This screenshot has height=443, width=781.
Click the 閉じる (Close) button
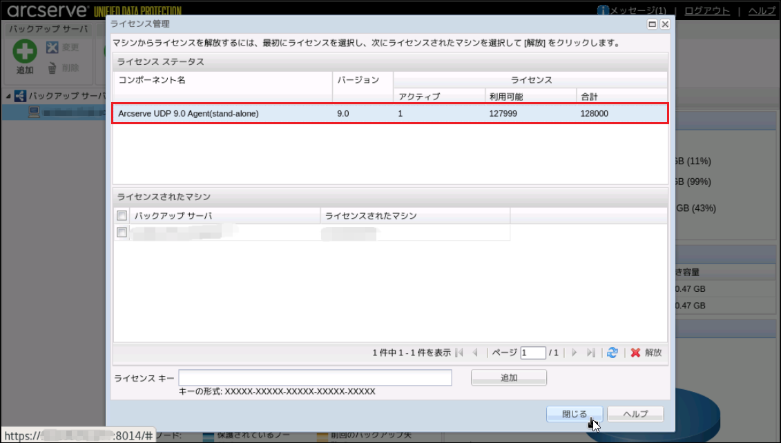pyautogui.click(x=575, y=413)
